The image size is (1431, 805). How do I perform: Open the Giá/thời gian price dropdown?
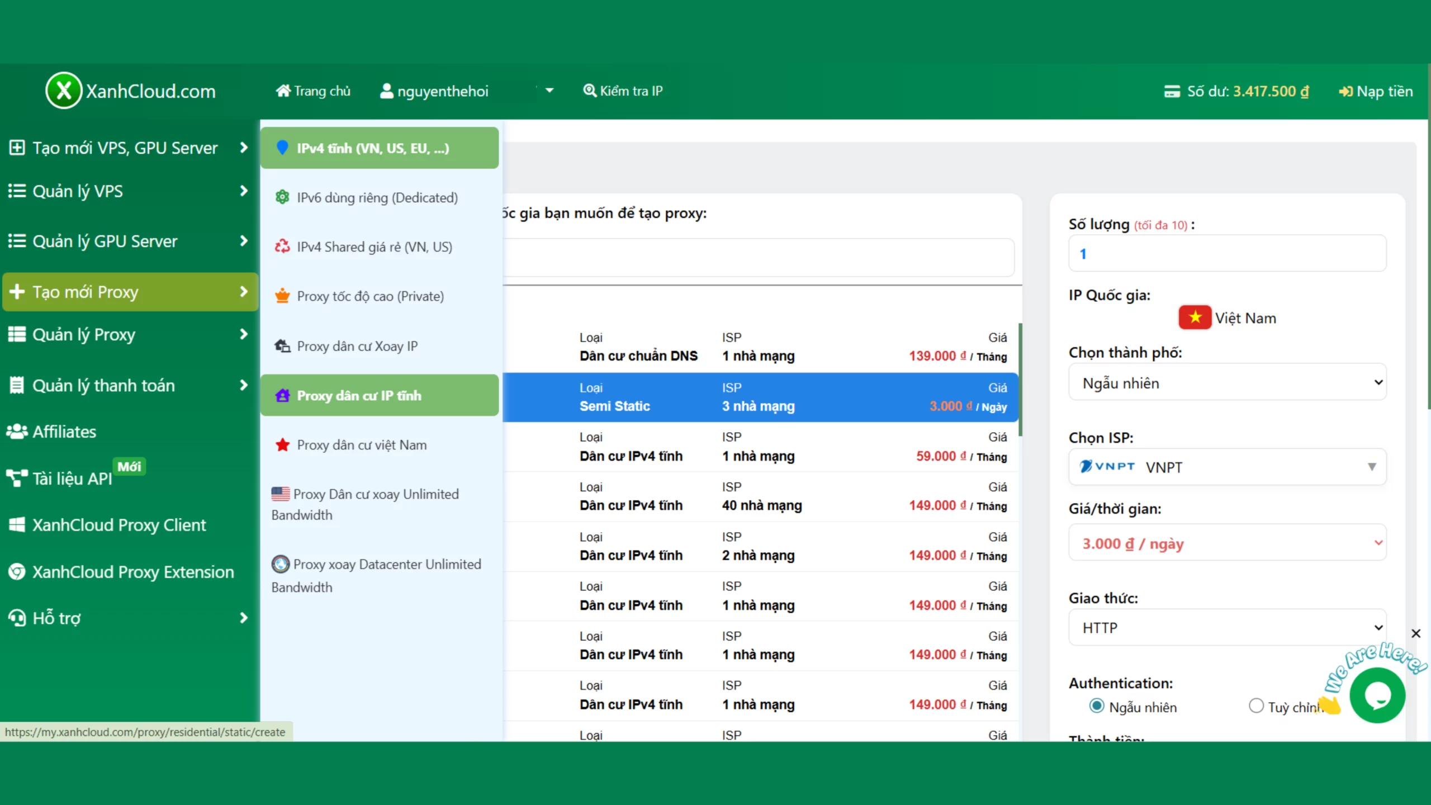click(1227, 543)
